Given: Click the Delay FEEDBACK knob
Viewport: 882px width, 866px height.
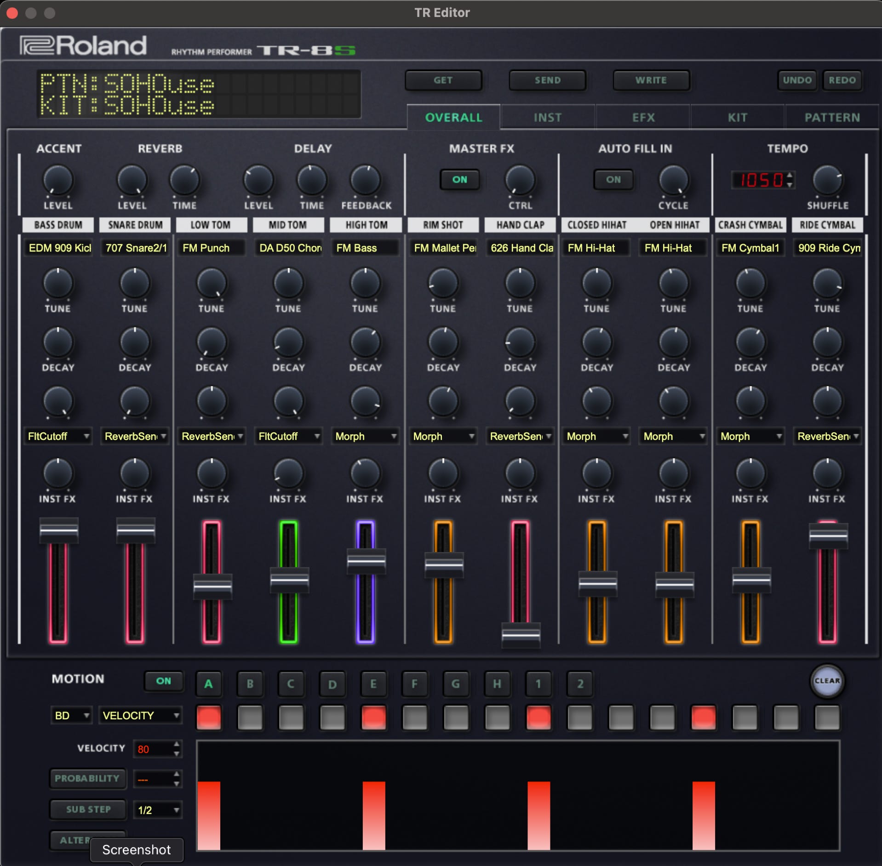Looking at the screenshot, I should [x=366, y=180].
